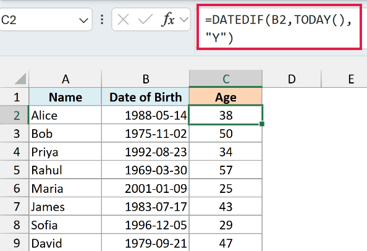
Task: Select column B header
Action: pos(145,79)
